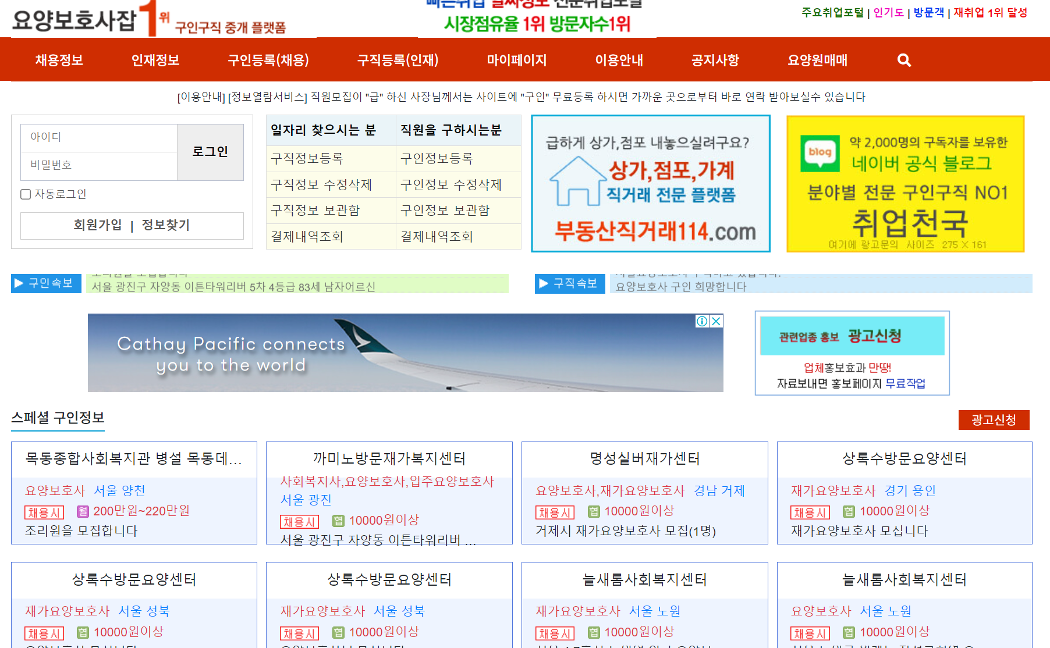Open the 회원가입 link

click(x=97, y=226)
